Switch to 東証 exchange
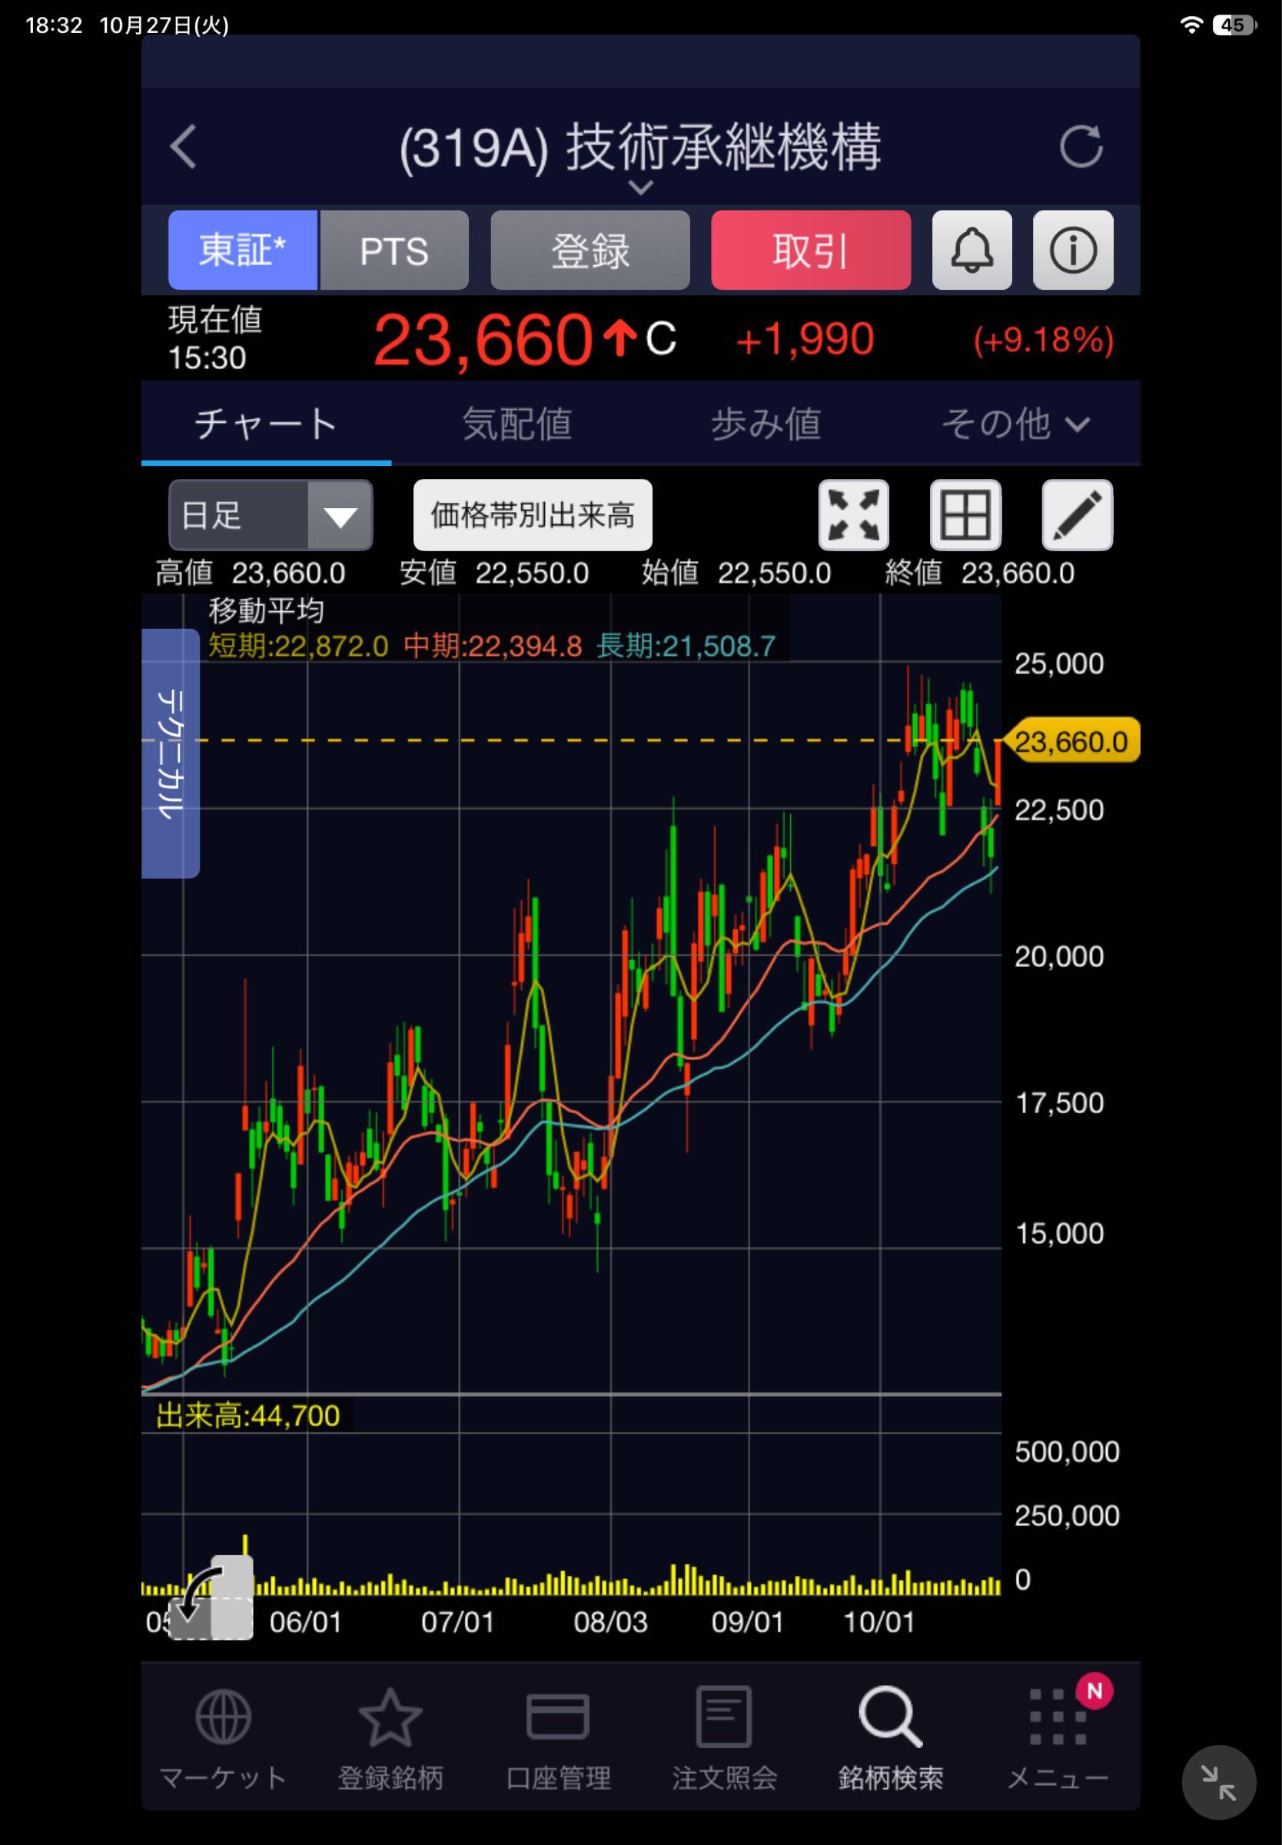Viewport: 1282px width, 1845px height. pos(243,250)
